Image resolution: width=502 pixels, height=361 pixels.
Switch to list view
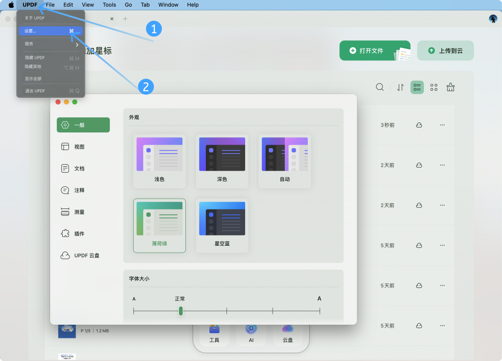click(417, 87)
